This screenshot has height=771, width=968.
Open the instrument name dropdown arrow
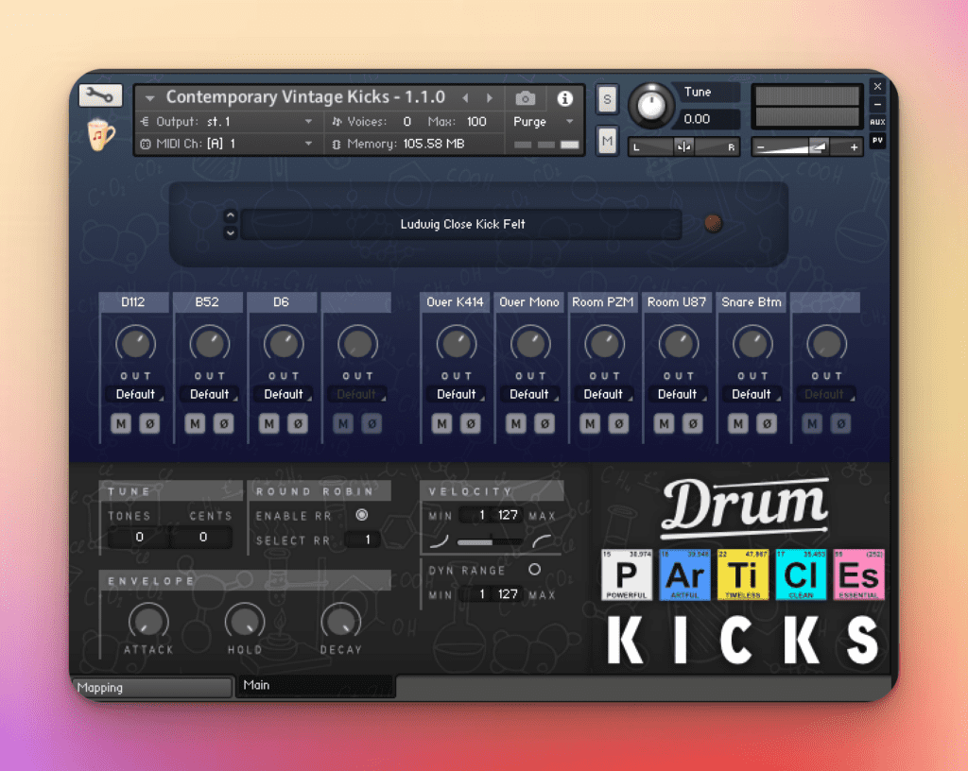[x=149, y=98]
